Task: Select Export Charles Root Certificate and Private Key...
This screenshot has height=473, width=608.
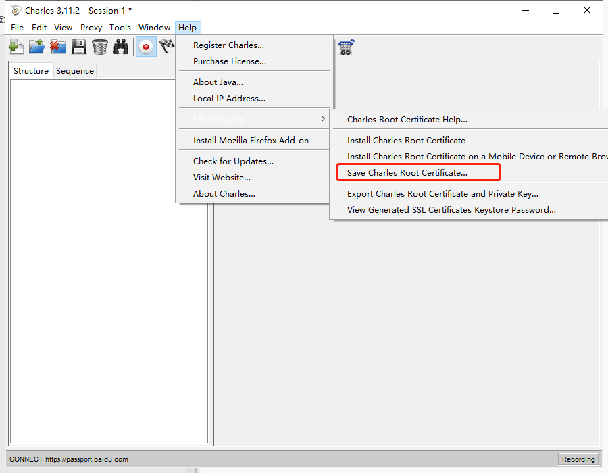Action: [470, 194]
